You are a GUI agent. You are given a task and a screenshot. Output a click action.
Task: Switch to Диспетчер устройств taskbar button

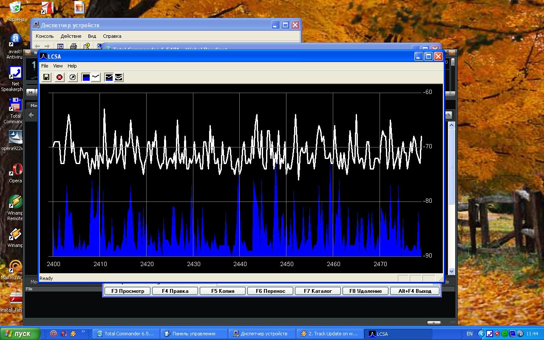260,334
